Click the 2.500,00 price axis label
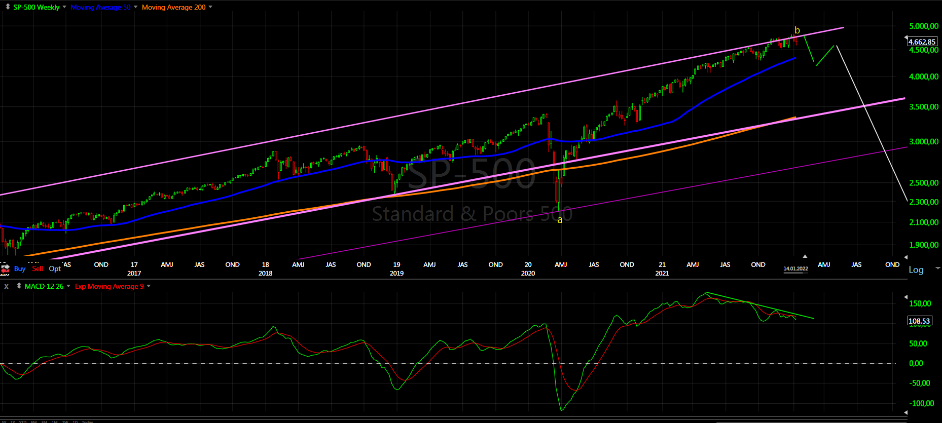 tap(924, 183)
